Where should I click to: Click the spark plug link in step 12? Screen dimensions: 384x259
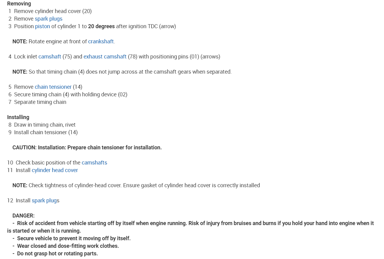pos(44,201)
